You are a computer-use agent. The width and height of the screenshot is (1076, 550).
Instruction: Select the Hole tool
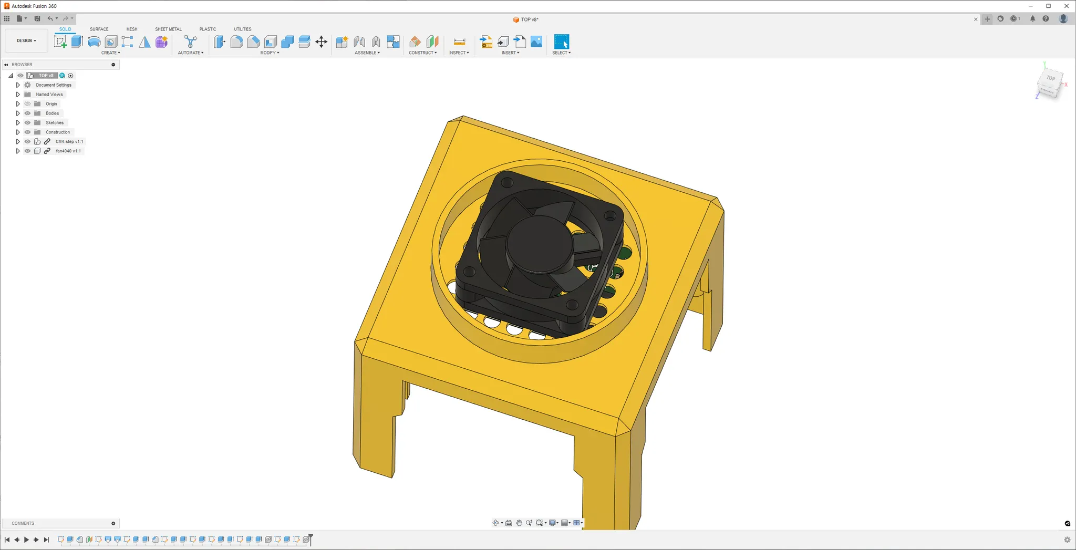(x=111, y=41)
